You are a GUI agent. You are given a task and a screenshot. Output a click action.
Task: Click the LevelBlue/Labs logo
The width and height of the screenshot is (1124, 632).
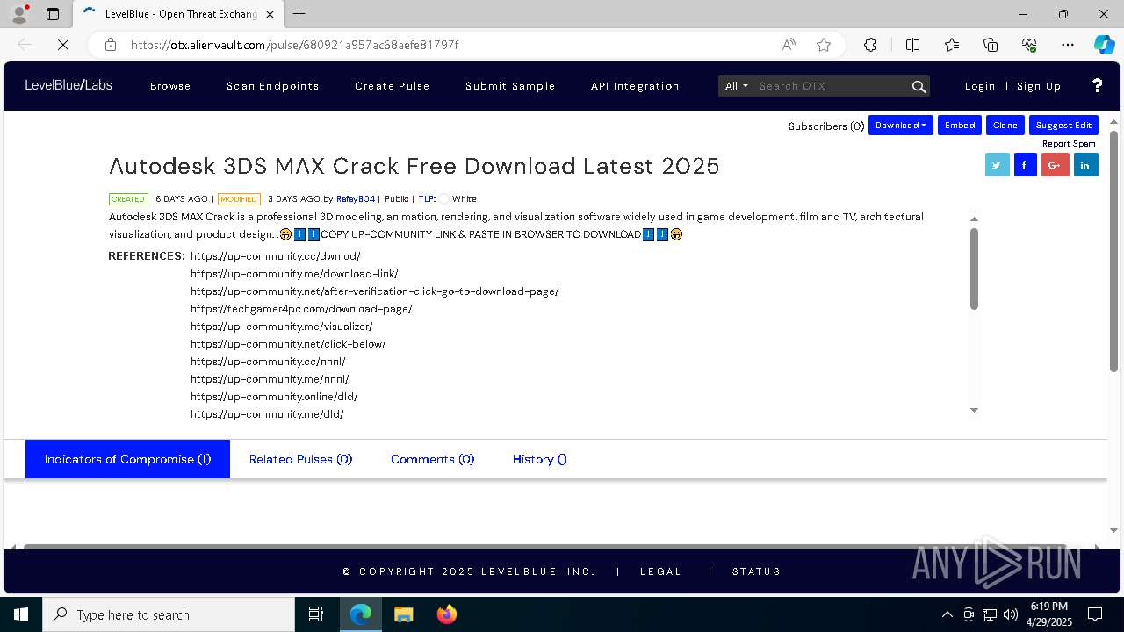68,85
